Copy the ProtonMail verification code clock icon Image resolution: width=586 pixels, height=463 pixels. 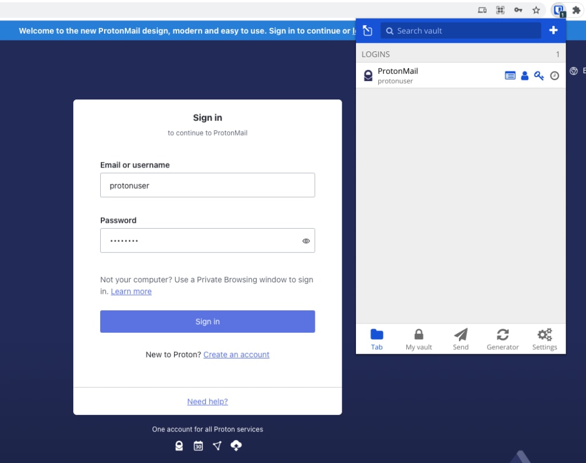click(x=555, y=76)
